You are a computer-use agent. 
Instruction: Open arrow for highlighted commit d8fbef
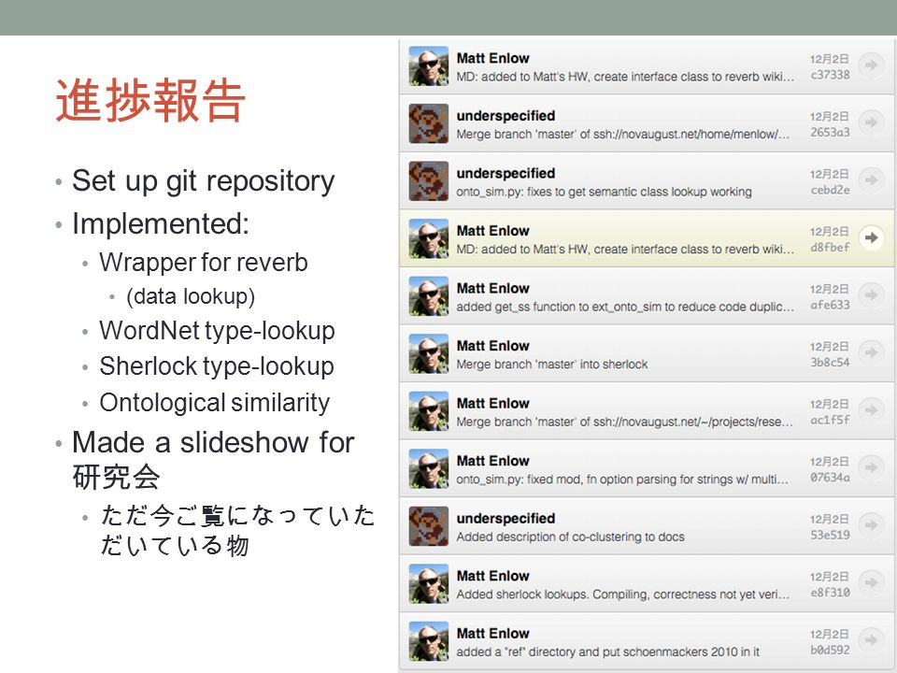pos(871,237)
